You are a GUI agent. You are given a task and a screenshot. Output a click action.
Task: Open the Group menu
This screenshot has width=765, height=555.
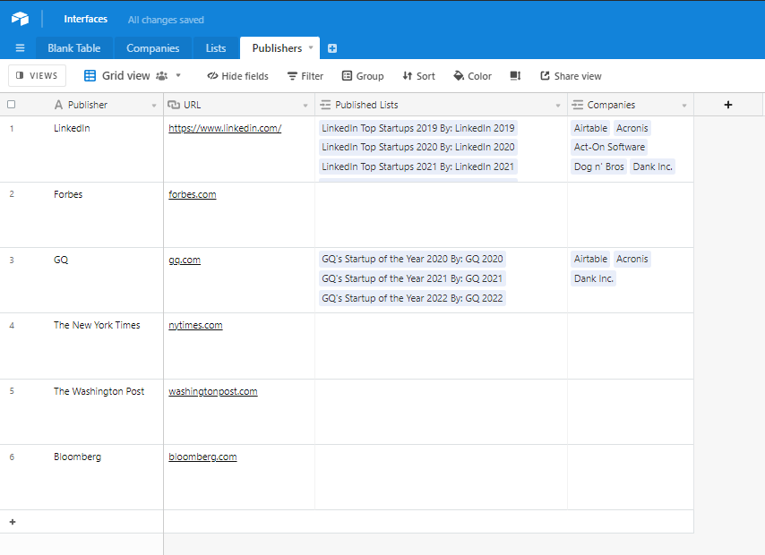pos(363,76)
